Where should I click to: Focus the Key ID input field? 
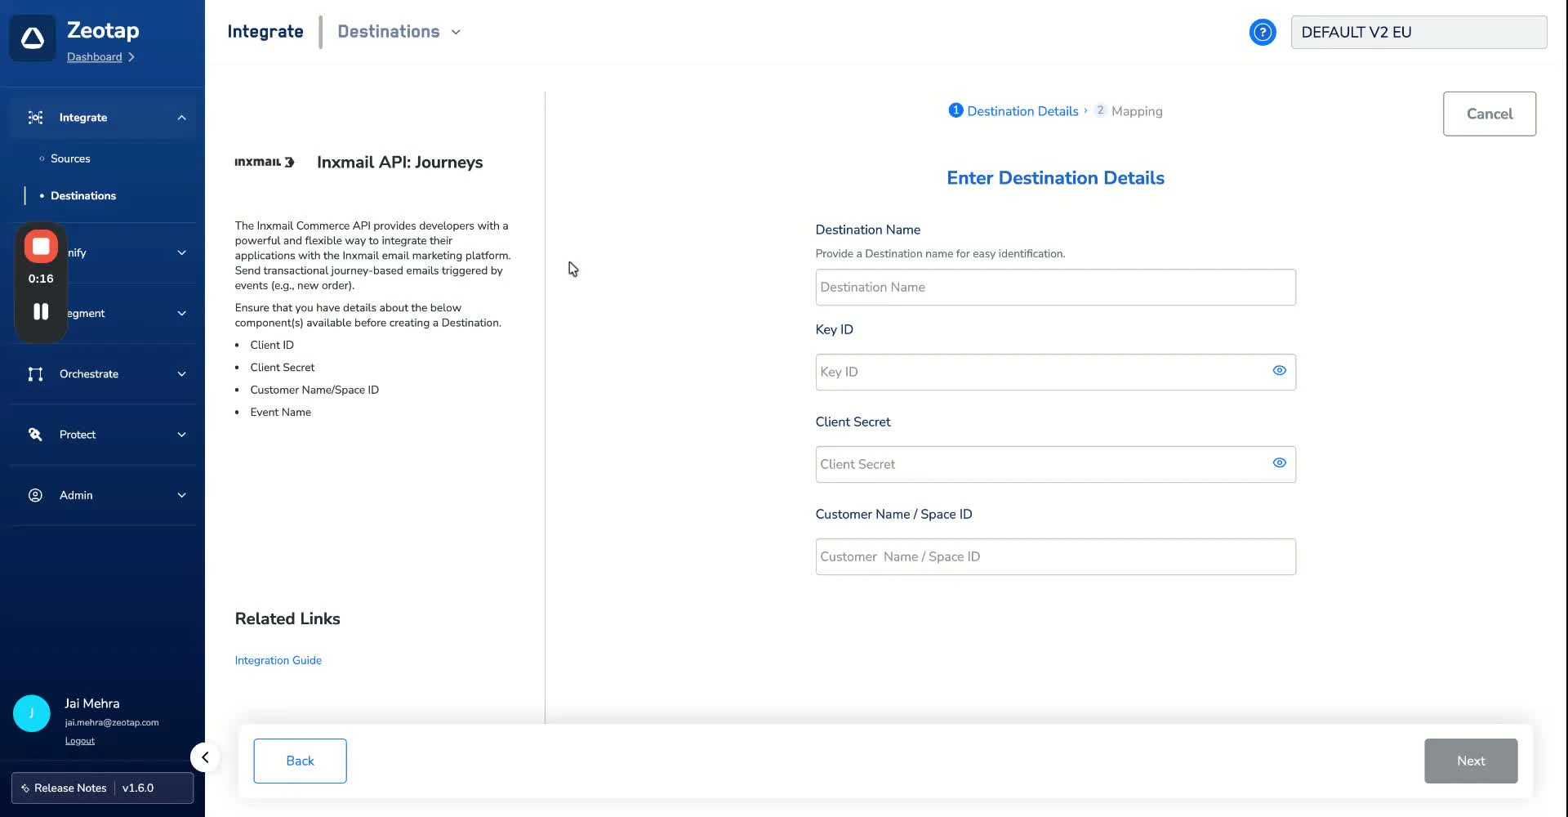(x=1055, y=372)
